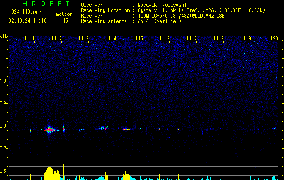This screenshot has width=284, height=180.
Task: Click the 1119 time marker
Action: pyautogui.click(x=246, y=39)
